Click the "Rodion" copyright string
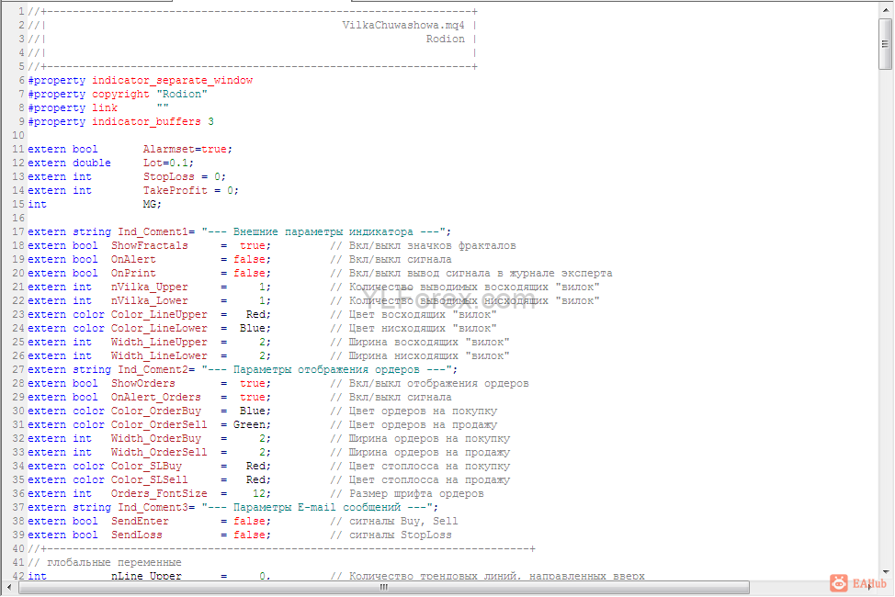The height and width of the screenshot is (597, 895). [x=182, y=95]
